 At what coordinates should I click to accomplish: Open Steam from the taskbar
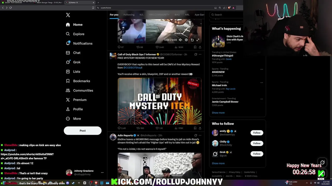[x=73, y=183]
